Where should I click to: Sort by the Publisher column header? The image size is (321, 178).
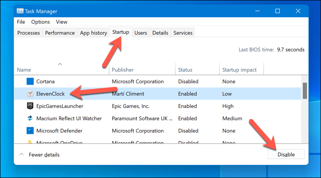123,70
